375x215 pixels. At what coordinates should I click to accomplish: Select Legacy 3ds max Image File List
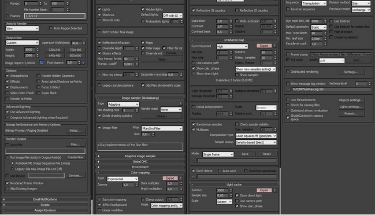coord(12,169)
